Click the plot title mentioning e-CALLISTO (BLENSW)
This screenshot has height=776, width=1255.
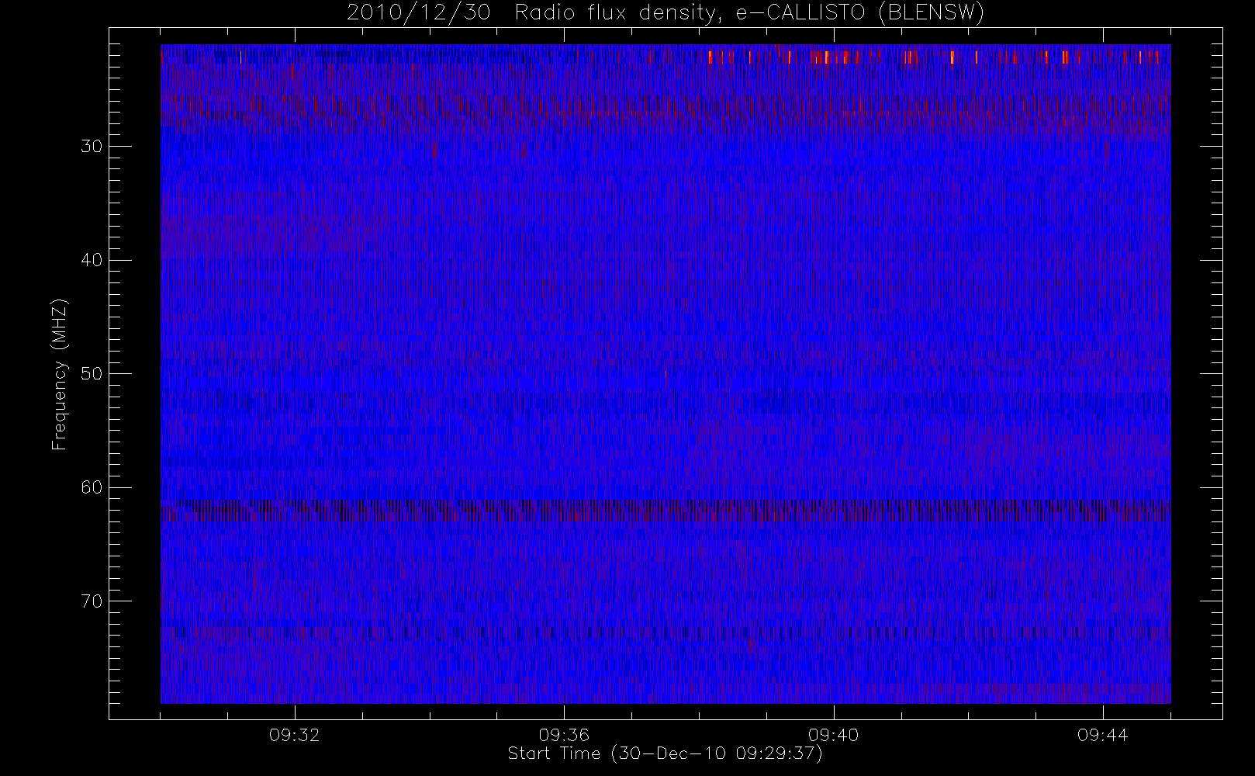(666, 13)
